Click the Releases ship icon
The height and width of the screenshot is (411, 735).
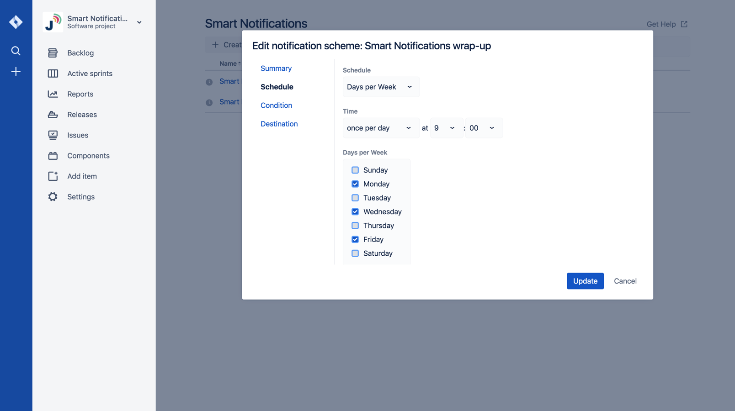[53, 115]
